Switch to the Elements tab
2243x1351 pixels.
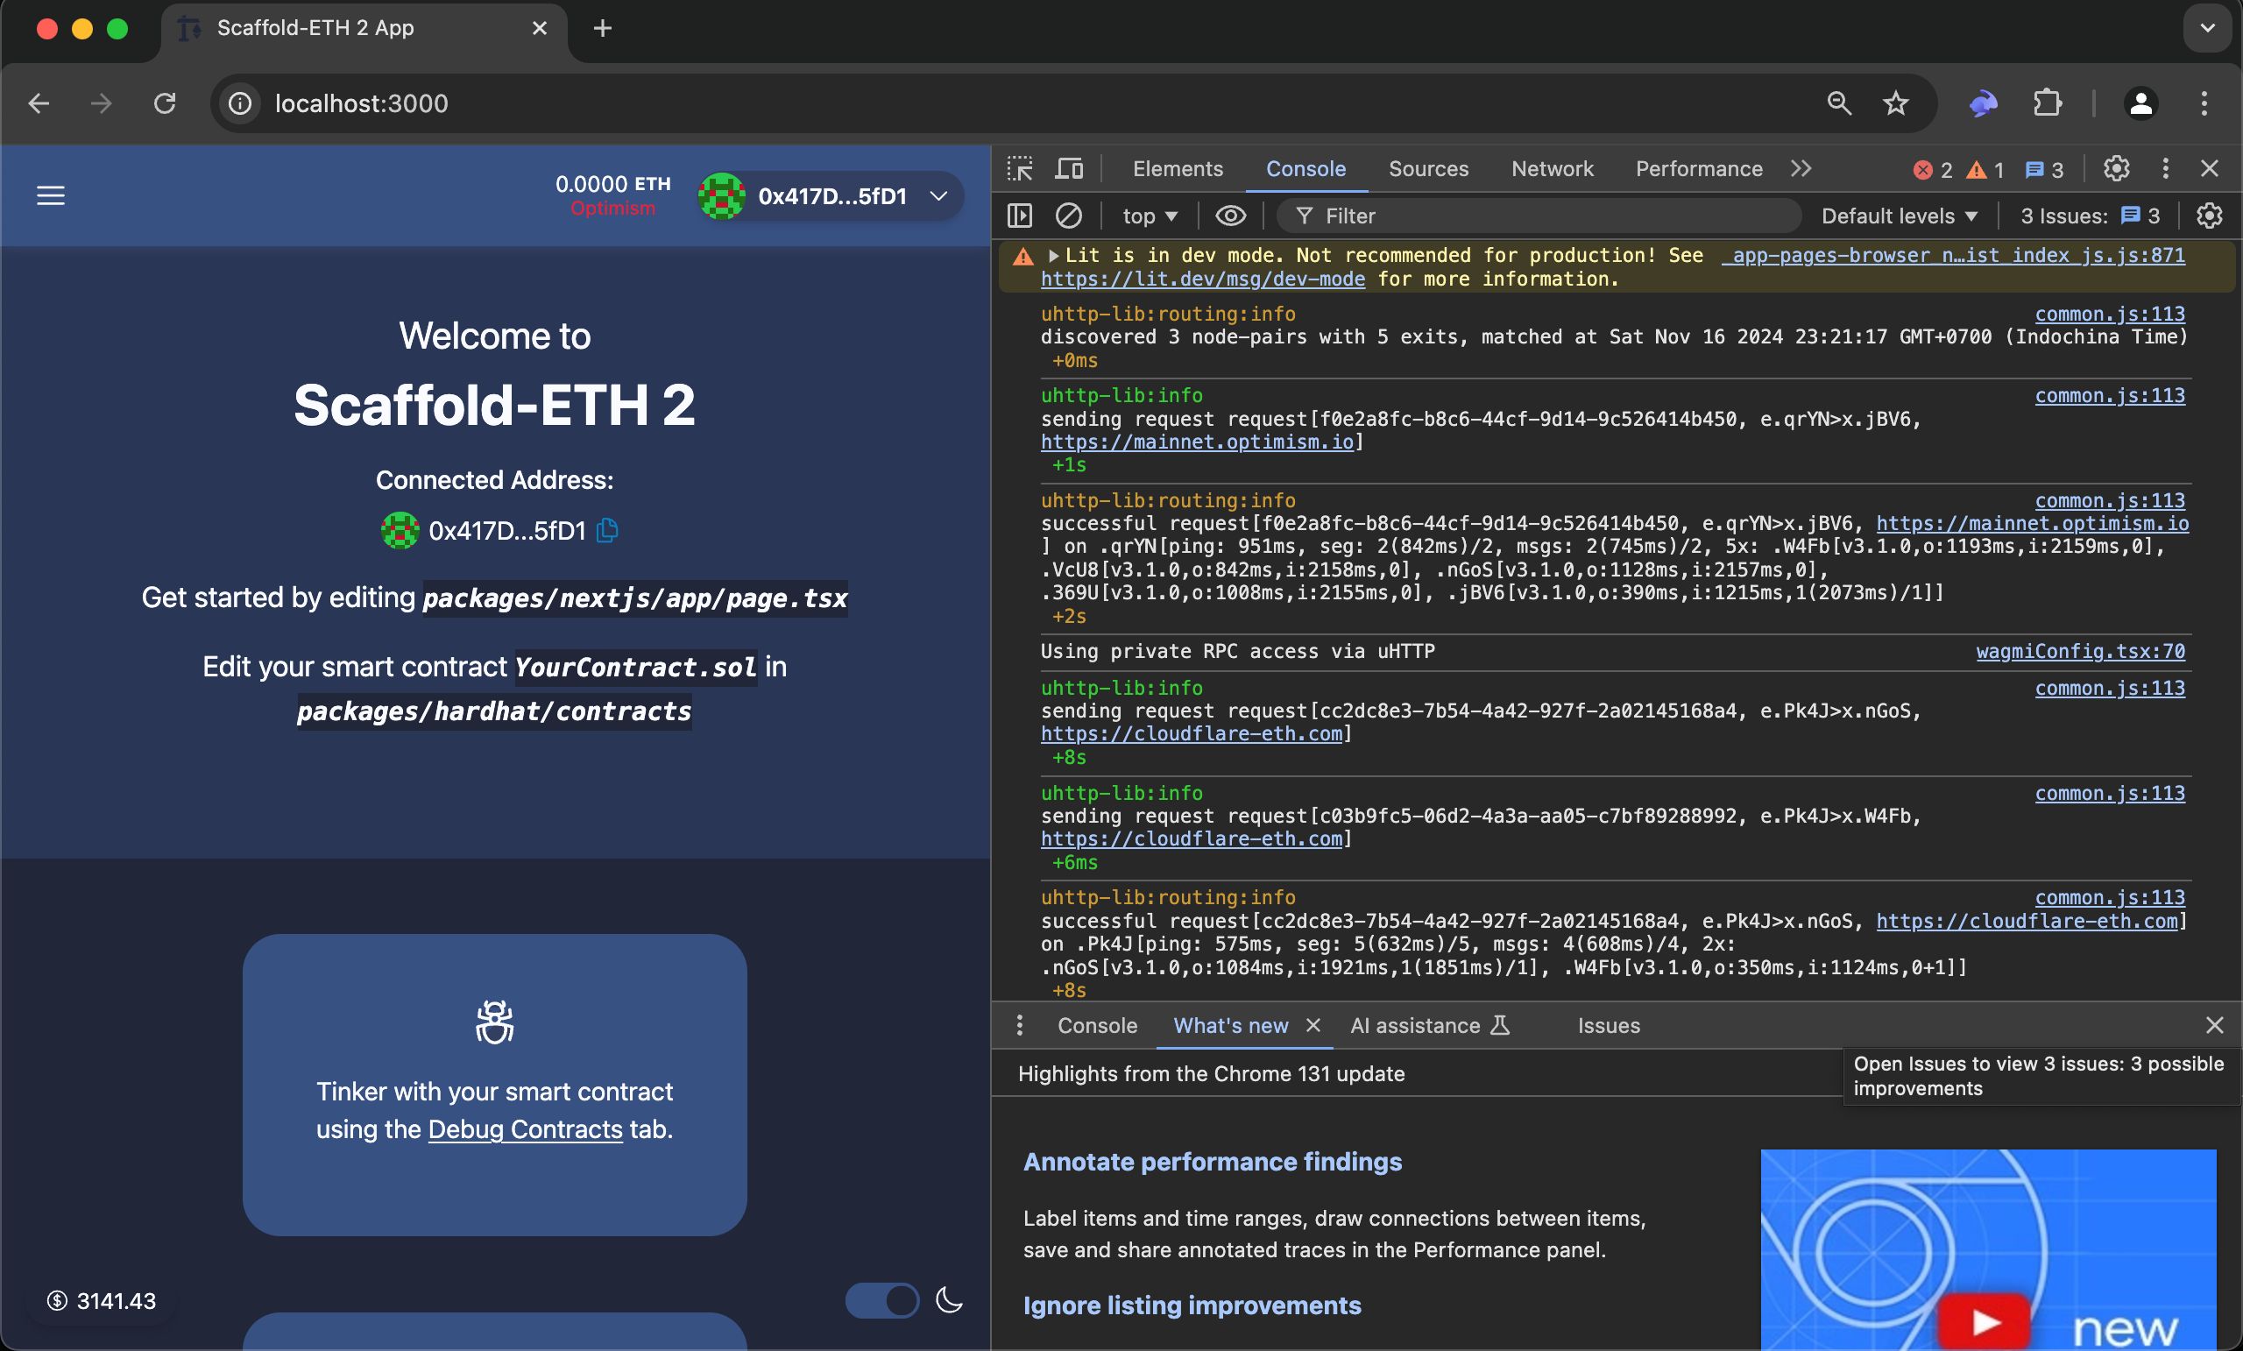point(1177,168)
